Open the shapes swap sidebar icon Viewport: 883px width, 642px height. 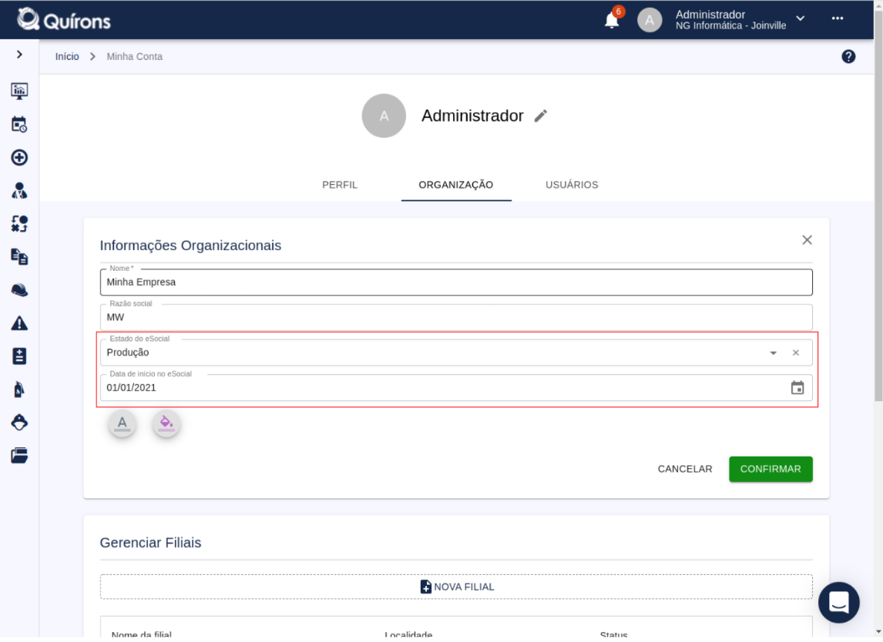pyautogui.click(x=20, y=224)
